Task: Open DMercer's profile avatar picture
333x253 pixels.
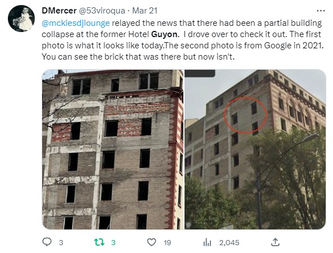Action: pyautogui.click(x=21, y=19)
